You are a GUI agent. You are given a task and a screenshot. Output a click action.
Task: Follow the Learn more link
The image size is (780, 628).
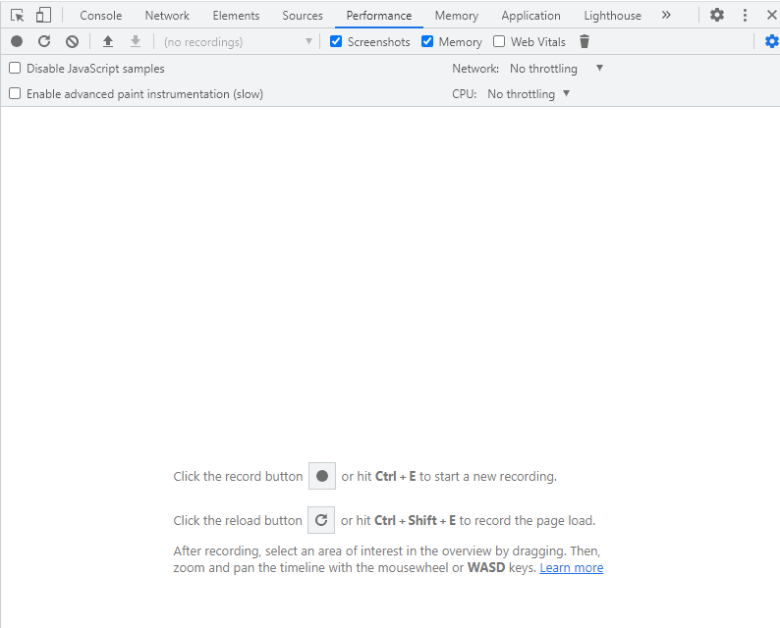(x=572, y=567)
